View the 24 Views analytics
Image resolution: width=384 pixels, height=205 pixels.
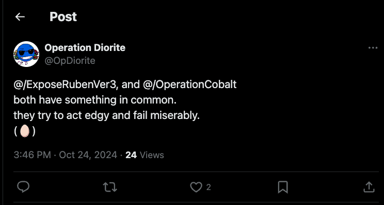point(145,155)
